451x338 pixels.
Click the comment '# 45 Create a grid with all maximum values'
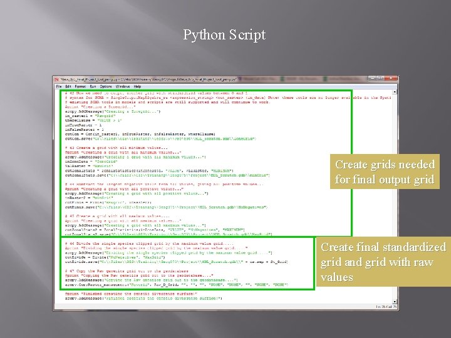click(x=117, y=216)
